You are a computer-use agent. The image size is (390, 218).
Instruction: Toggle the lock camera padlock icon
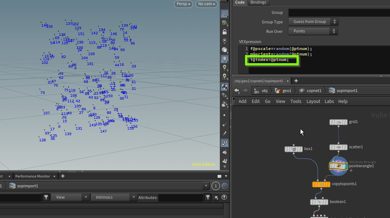[x=225, y=32]
